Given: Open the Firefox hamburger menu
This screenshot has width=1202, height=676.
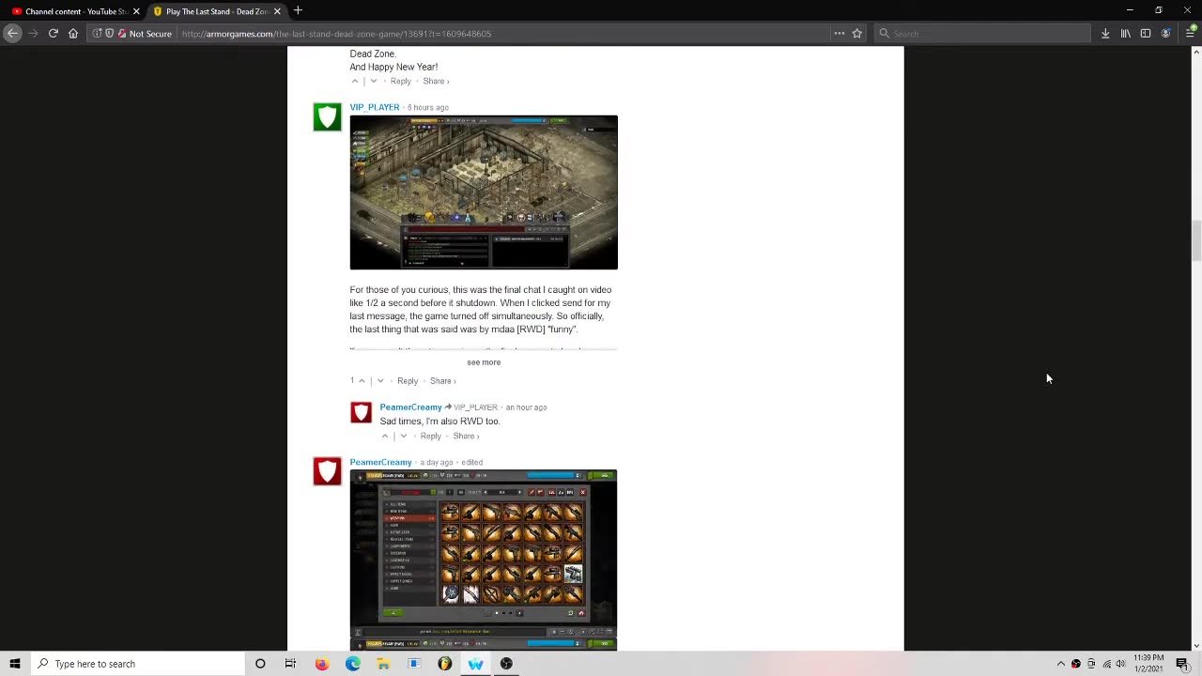Looking at the screenshot, I should [x=1191, y=33].
